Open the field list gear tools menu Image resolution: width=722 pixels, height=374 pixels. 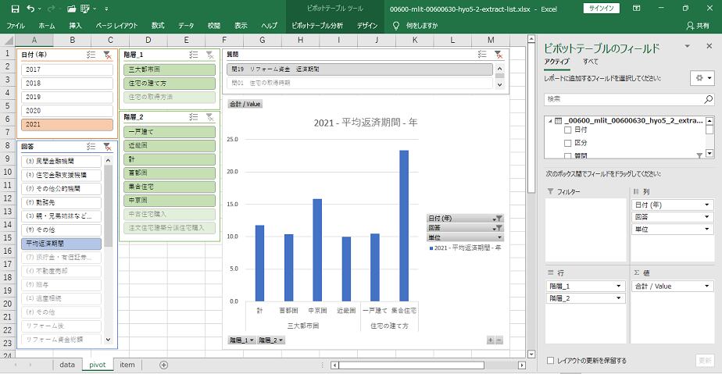[x=702, y=78]
